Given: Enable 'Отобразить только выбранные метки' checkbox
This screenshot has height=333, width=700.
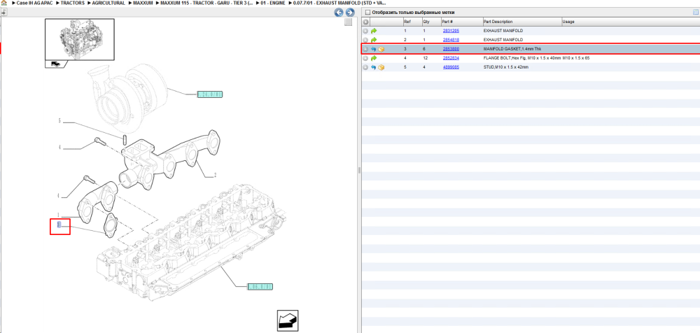Looking at the screenshot, I should [367, 13].
